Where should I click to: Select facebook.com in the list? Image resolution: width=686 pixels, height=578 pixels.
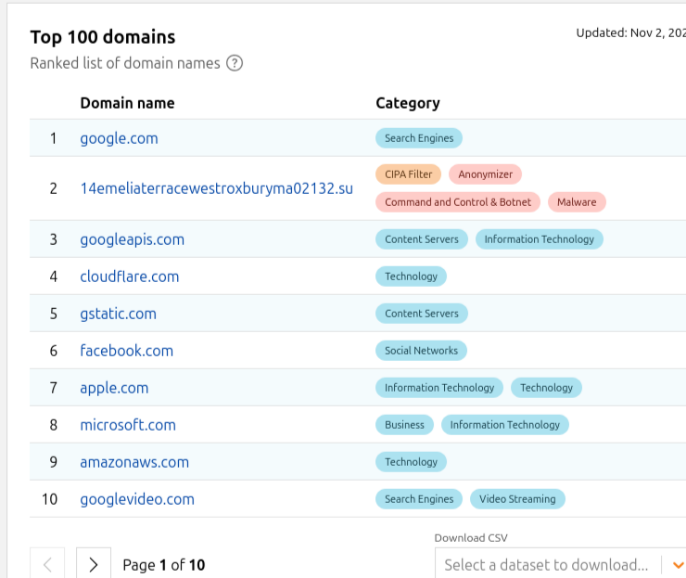tap(126, 351)
